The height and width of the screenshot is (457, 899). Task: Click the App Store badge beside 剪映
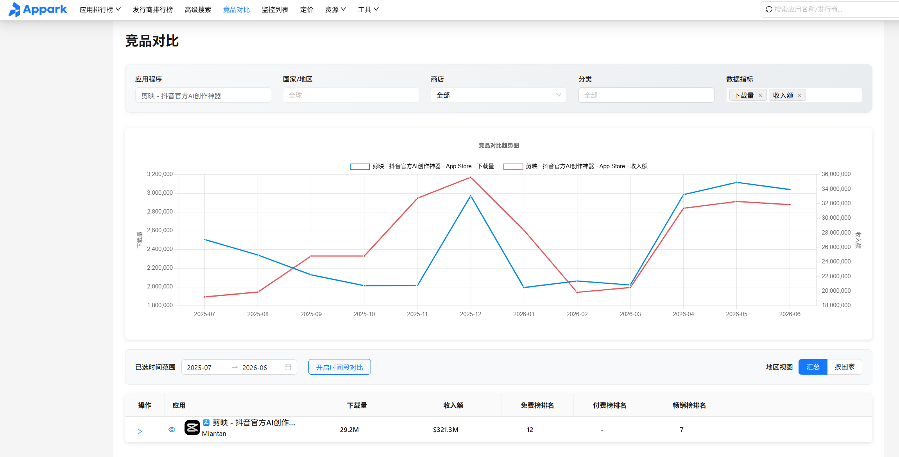coord(206,423)
